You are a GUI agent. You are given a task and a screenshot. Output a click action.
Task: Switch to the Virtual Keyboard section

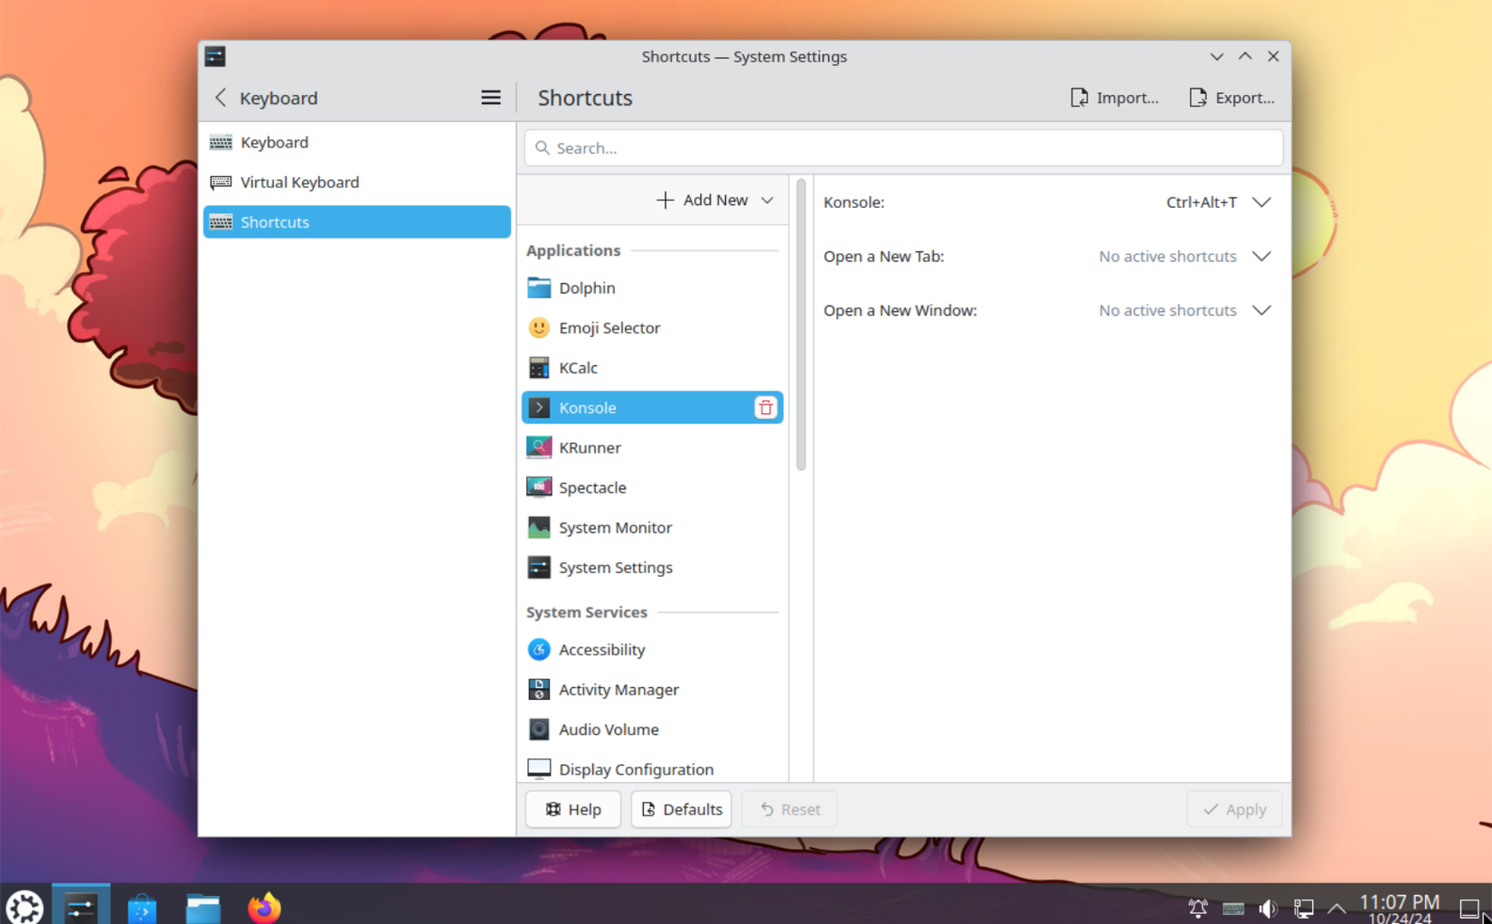coord(298,182)
